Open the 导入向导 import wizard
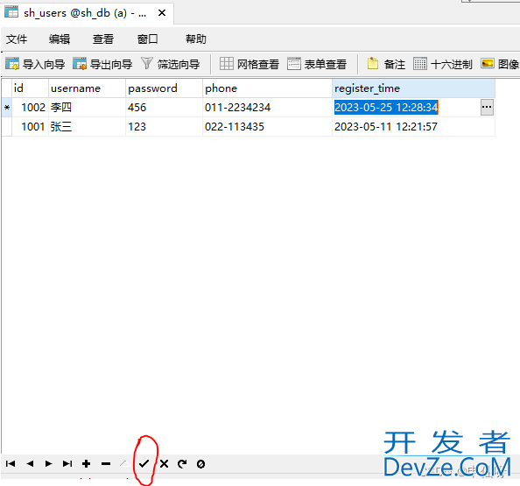Viewport: 520px width, 486px height. [35, 64]
